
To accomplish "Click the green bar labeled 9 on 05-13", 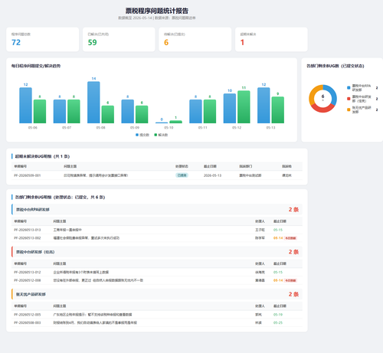I will 278,110.
